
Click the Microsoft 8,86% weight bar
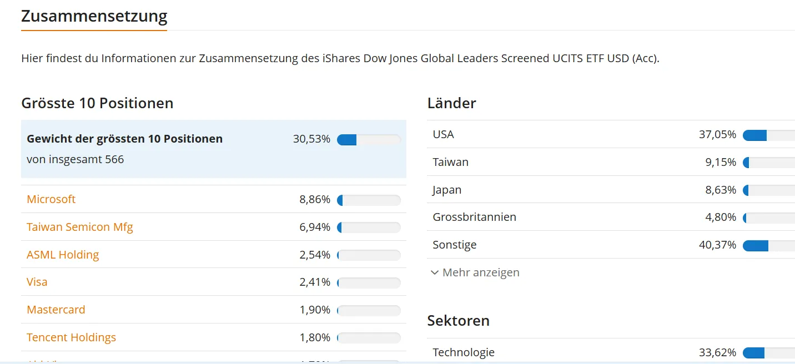[x=369, y=200]
